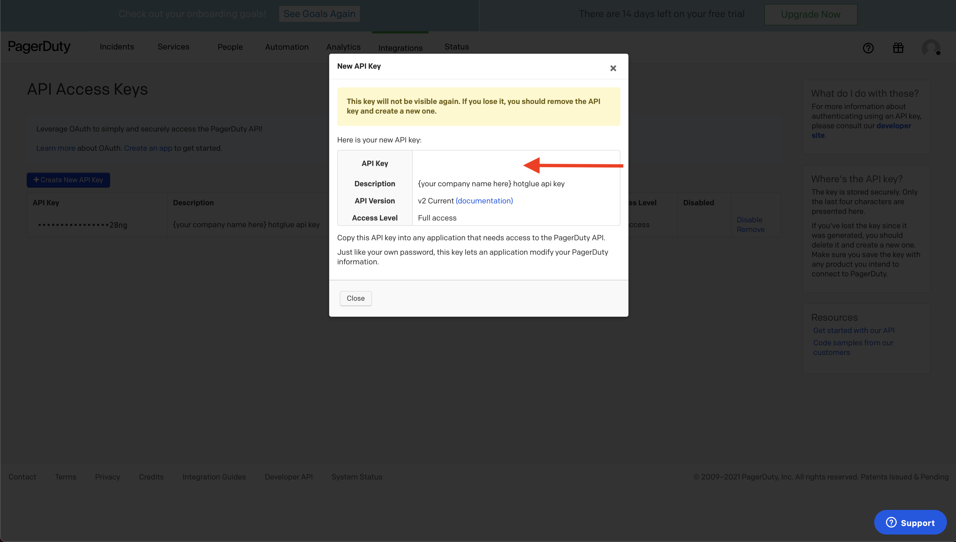Open the Credits footer link
This screenshot has height=542, width=956.
click(151, 477)
